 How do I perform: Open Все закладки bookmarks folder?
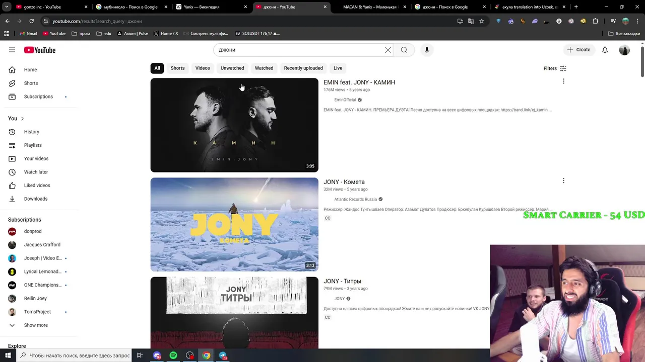pyautogui.click(x=624, y=34)
